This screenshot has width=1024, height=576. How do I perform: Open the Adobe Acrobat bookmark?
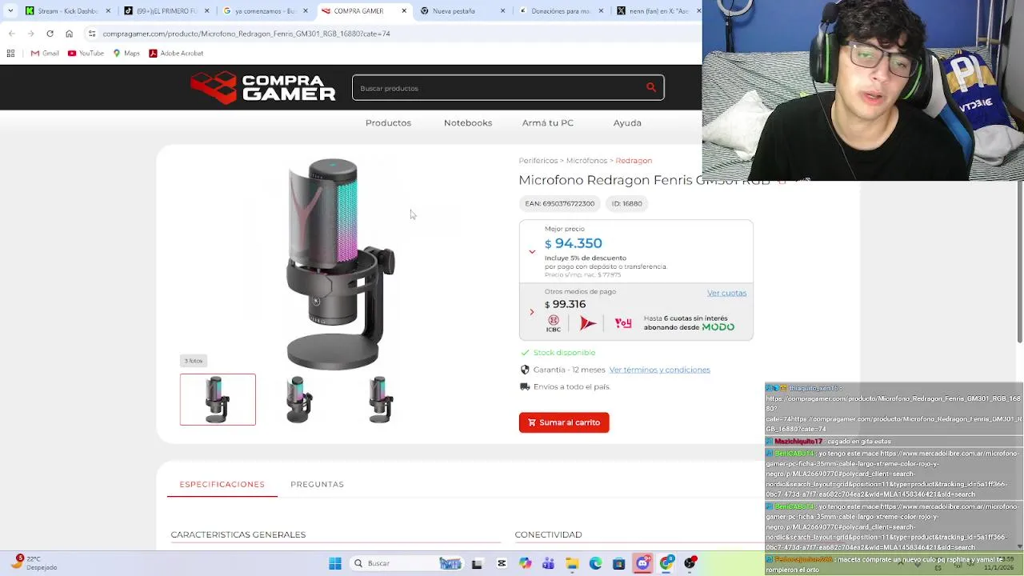coord(176,54)
